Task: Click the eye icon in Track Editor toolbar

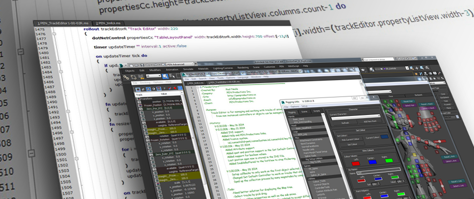Action: pos(153,89)
